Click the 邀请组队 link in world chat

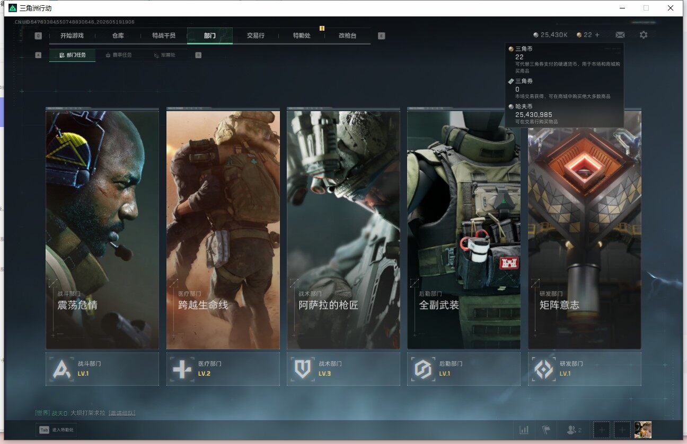pyautogui.click(x=122, y=413)
